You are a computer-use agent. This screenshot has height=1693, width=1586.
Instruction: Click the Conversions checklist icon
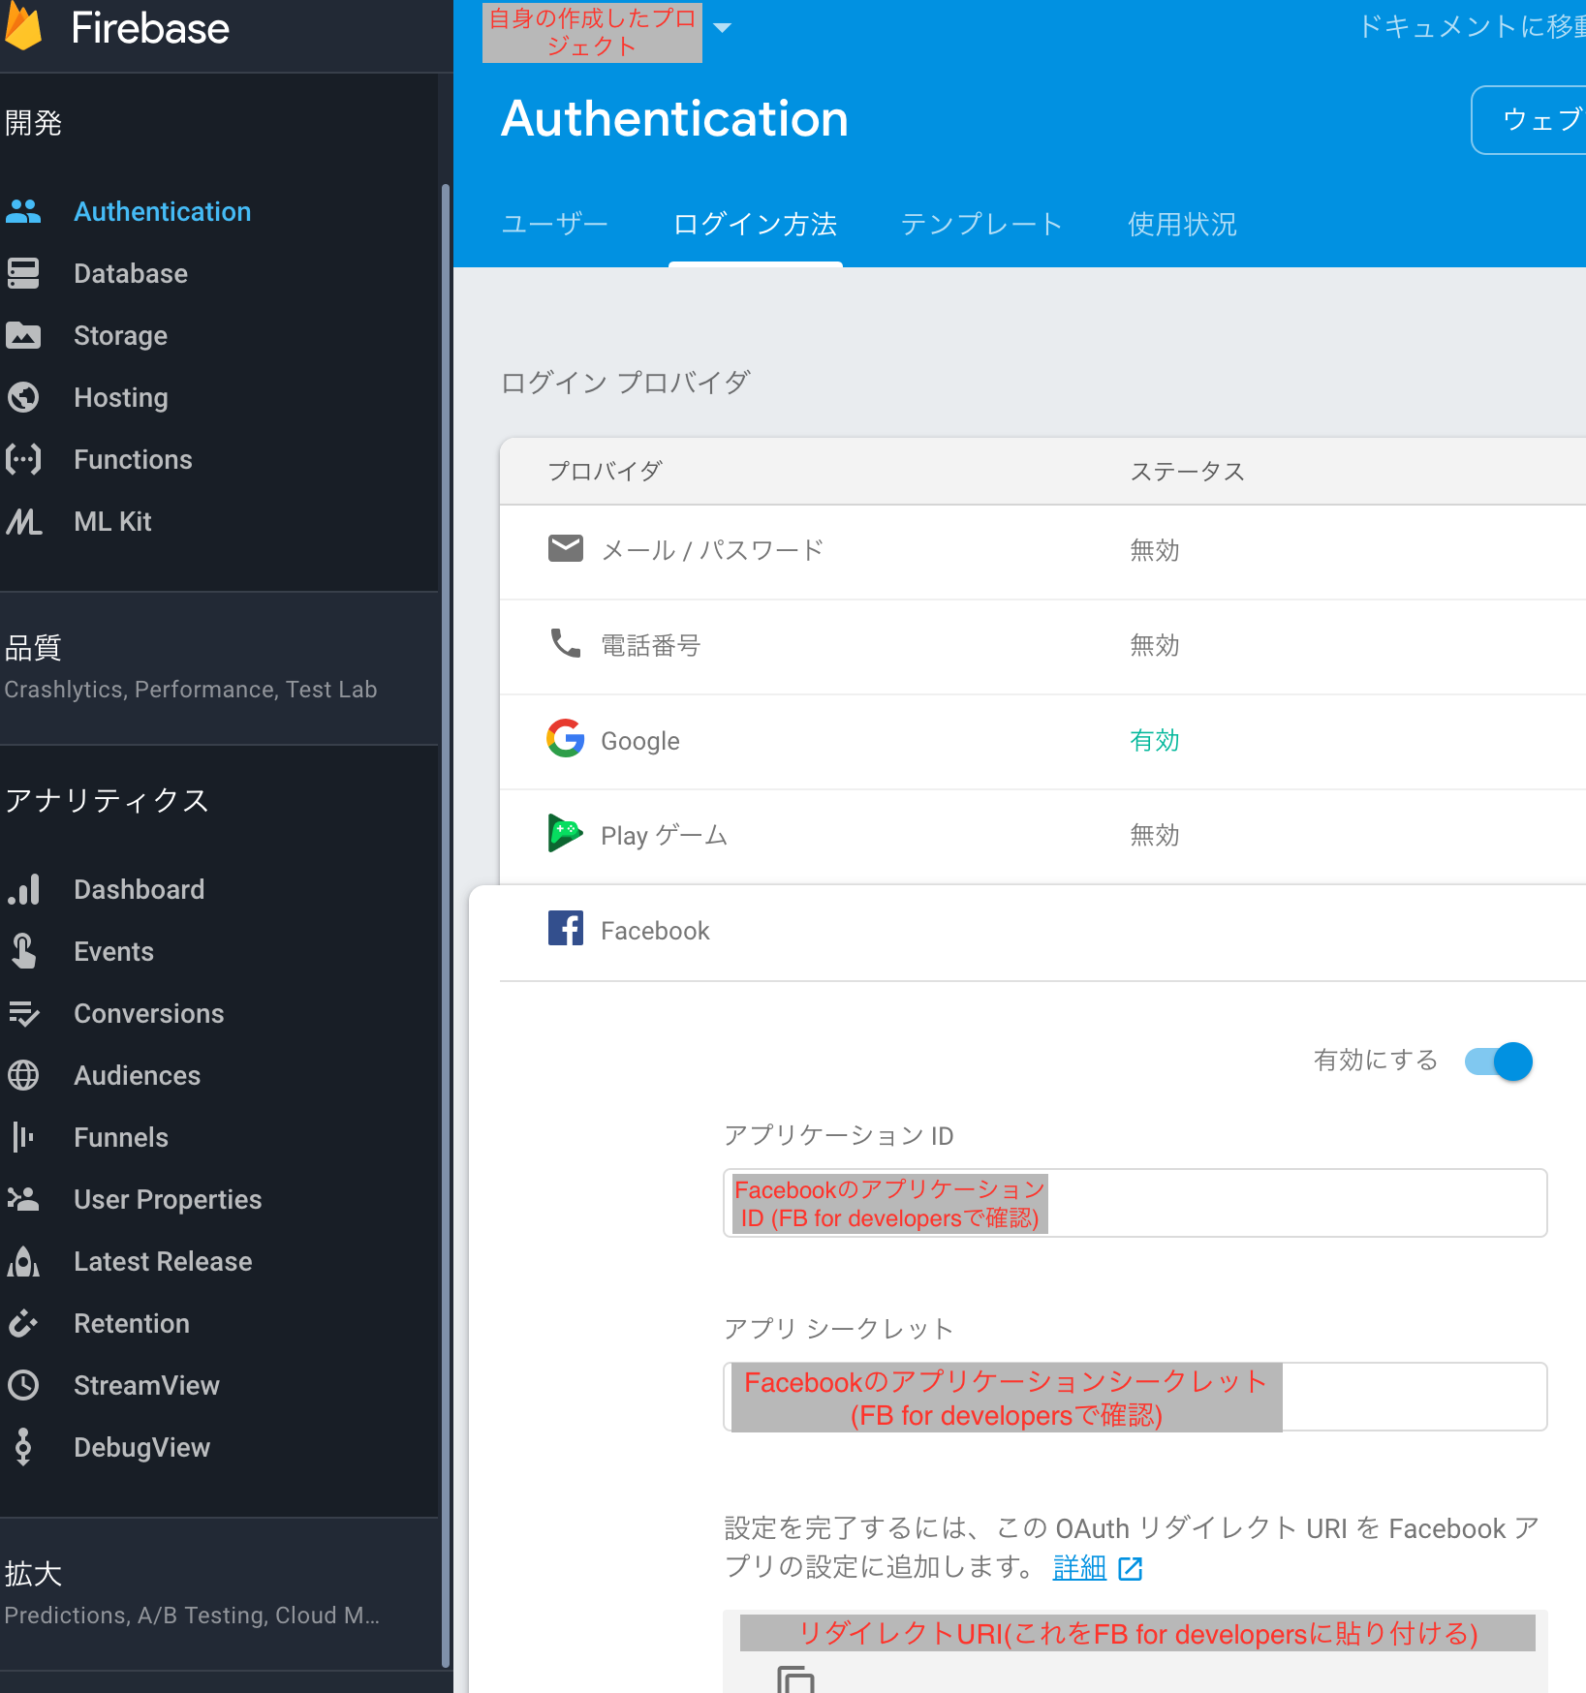[x=23, y=1013]
